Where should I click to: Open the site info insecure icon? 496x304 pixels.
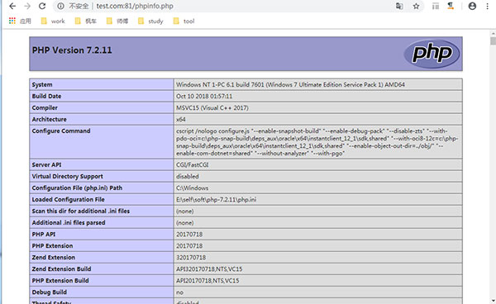click(x=60, y=6)
